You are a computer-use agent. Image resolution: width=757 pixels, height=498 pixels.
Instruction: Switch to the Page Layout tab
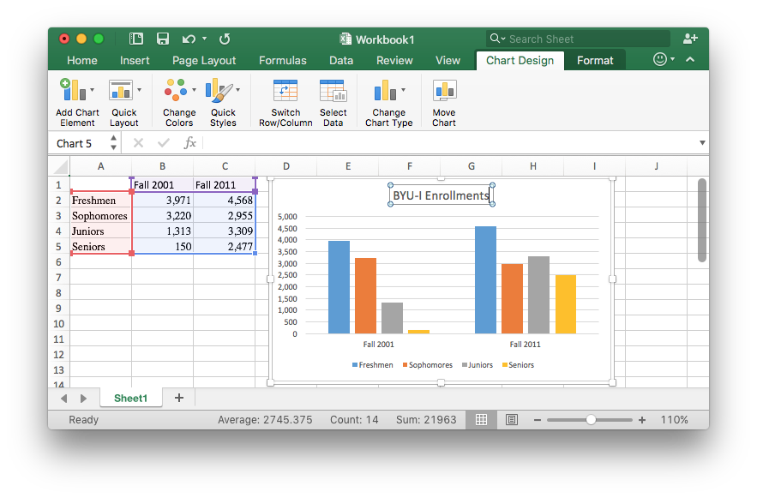click(x=204, y=60)
